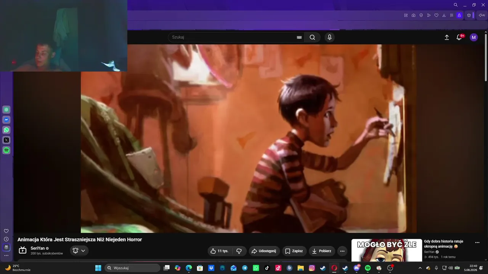
Task: Open options menu for recommended video
Action: click(x=477, y=242)
